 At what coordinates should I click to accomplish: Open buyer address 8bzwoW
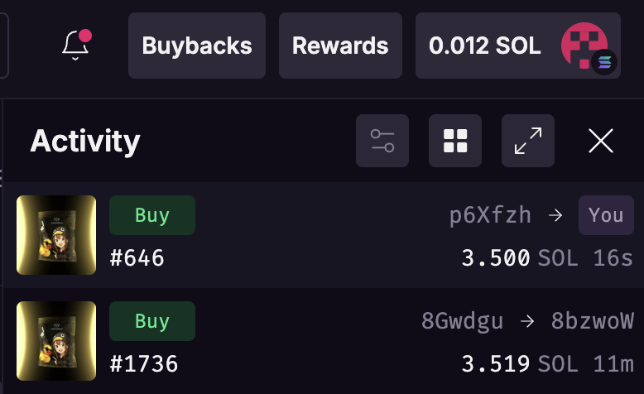[x=593, y=321]
